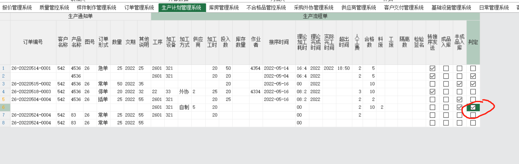Select row header number 7

(4, 115)
